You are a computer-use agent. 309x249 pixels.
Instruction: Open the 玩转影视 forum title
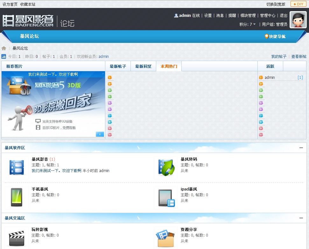pyautogui.click(x=39, y=230)
